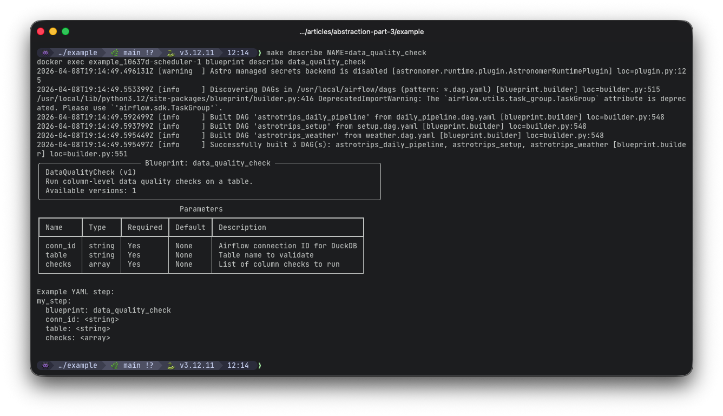Maximize the terminal using the green button
723x416 pixels.
point(65,31)
